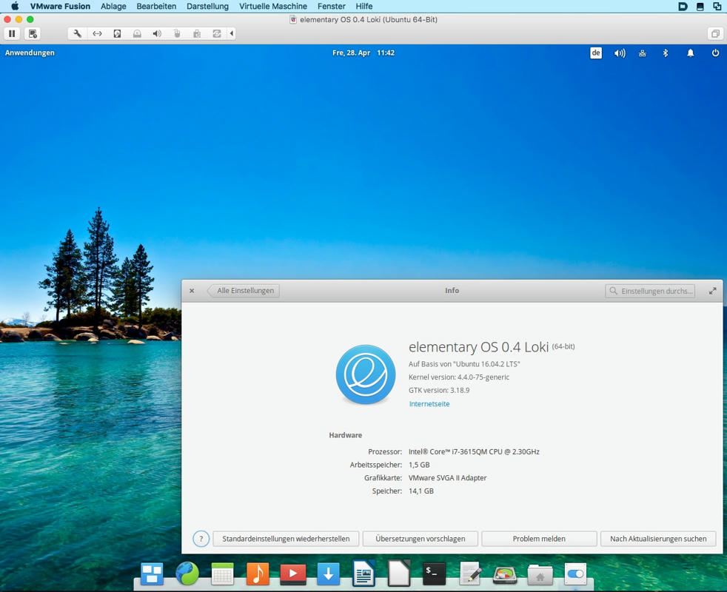The height and width of the screenshot is (592, 727).
Task: Click 'Standardeinstellungen wiederherstellen' button
Action: (x=286, y=539)
